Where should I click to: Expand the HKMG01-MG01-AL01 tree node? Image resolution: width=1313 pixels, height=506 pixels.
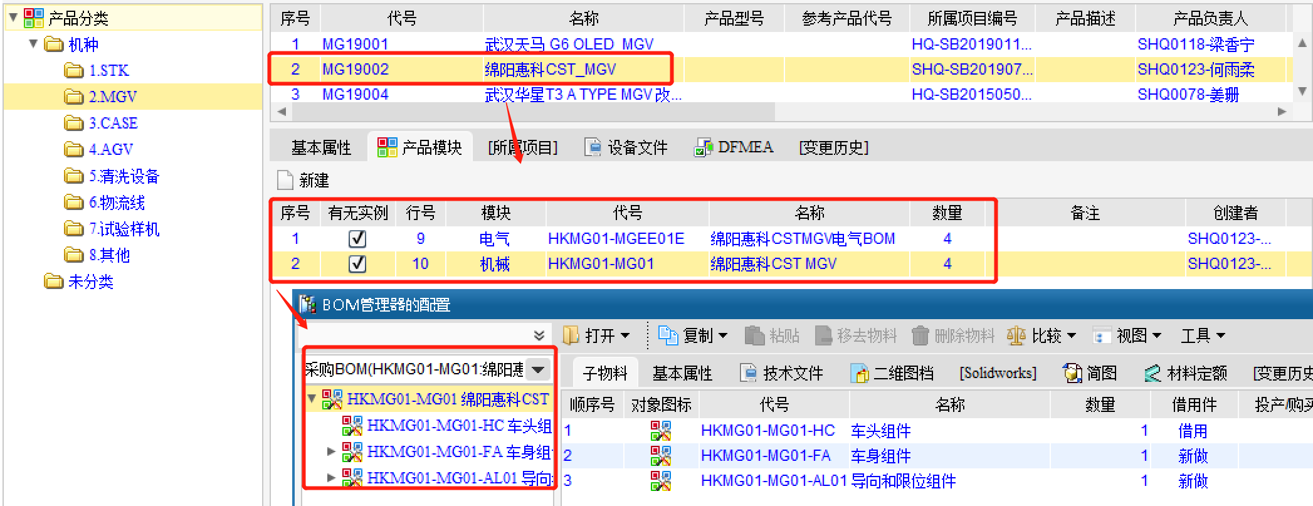pos(332,477)
